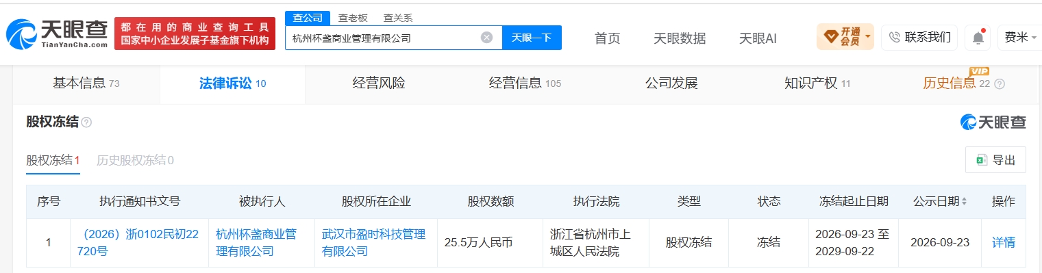Select the 查关系 search tab
The image size is (1042, 273).
[x=397, y=18]
